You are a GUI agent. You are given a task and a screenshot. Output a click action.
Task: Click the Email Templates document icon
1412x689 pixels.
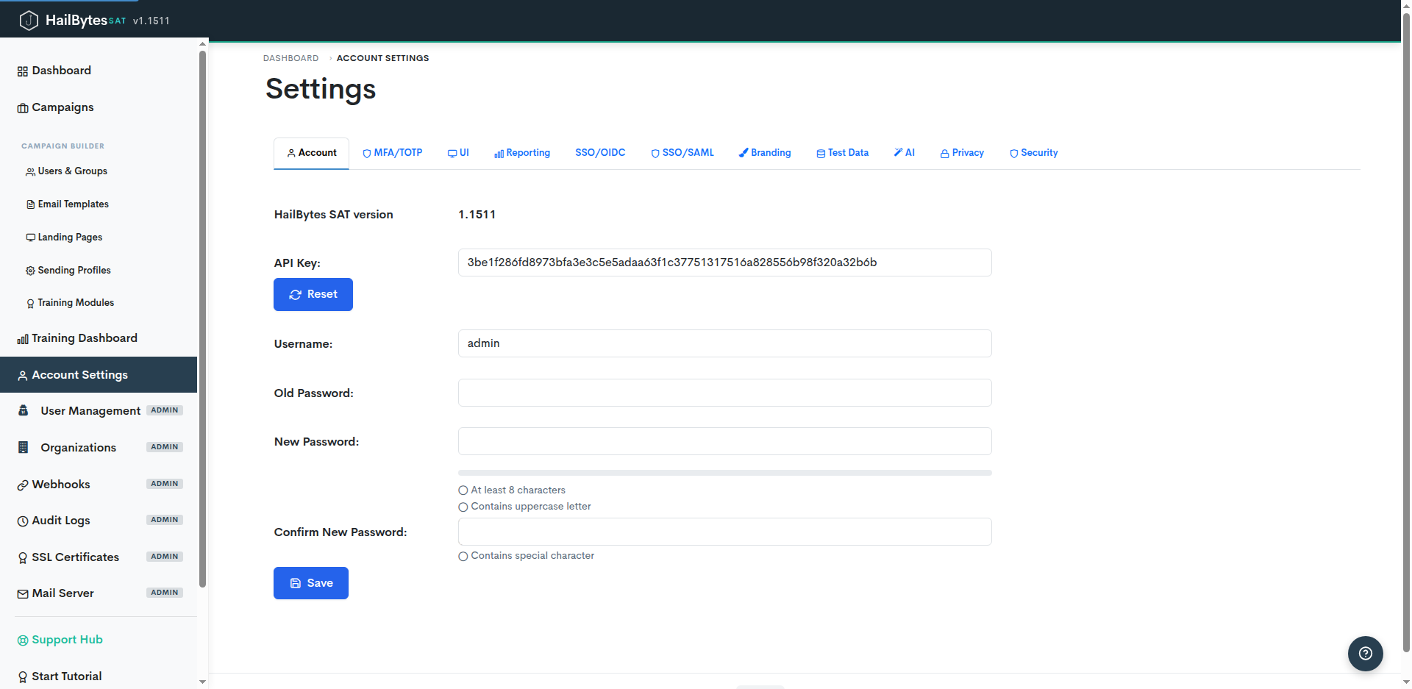click(30, 204)
